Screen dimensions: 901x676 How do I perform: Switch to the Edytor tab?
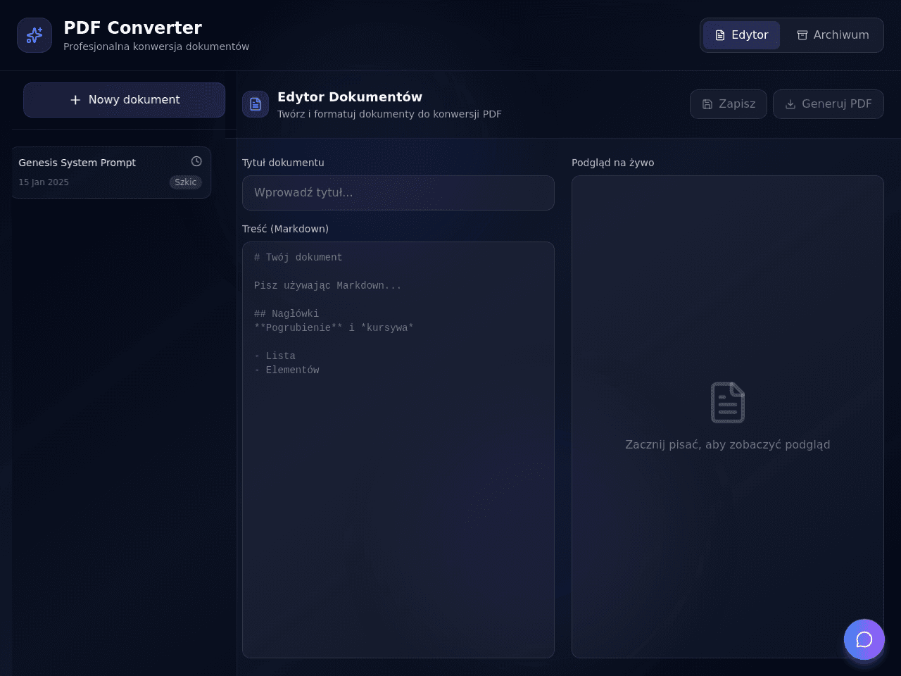[x=741, y=35]
